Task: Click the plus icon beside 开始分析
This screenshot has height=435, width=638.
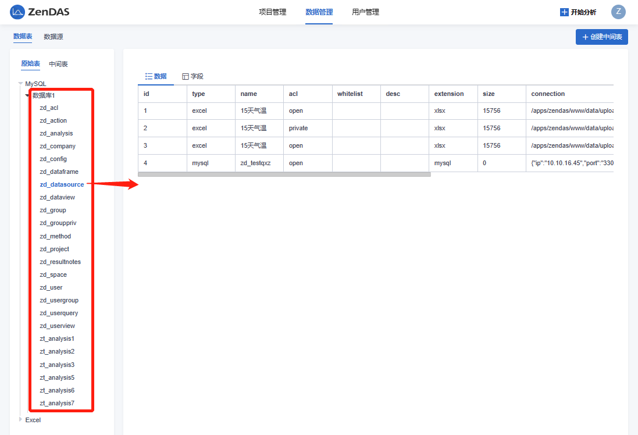Action: point(564,12)
